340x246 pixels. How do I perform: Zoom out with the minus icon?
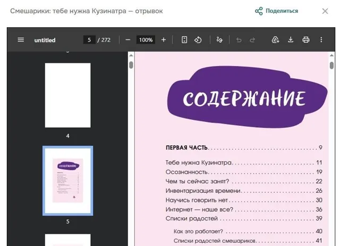128,40
